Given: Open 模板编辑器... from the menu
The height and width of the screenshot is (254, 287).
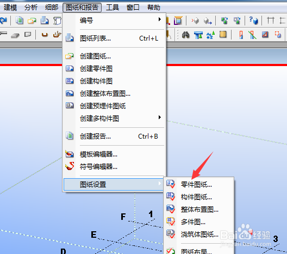Looking at the screenshot, I should coord(114,154).
